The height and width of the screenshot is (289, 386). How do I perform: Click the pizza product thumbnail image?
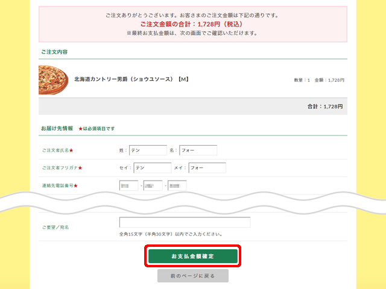(x=54, y=79)
